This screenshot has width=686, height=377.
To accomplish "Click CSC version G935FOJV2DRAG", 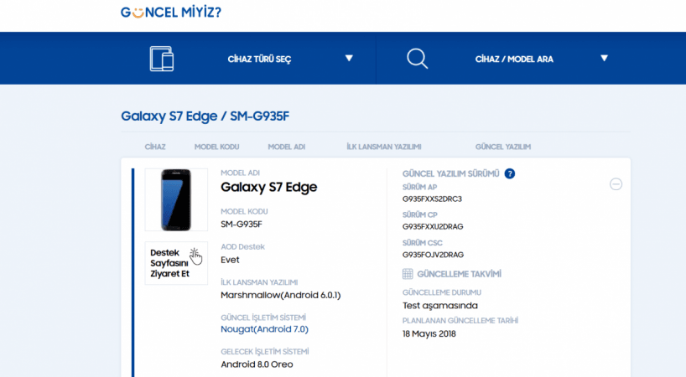I will point(433,255).
